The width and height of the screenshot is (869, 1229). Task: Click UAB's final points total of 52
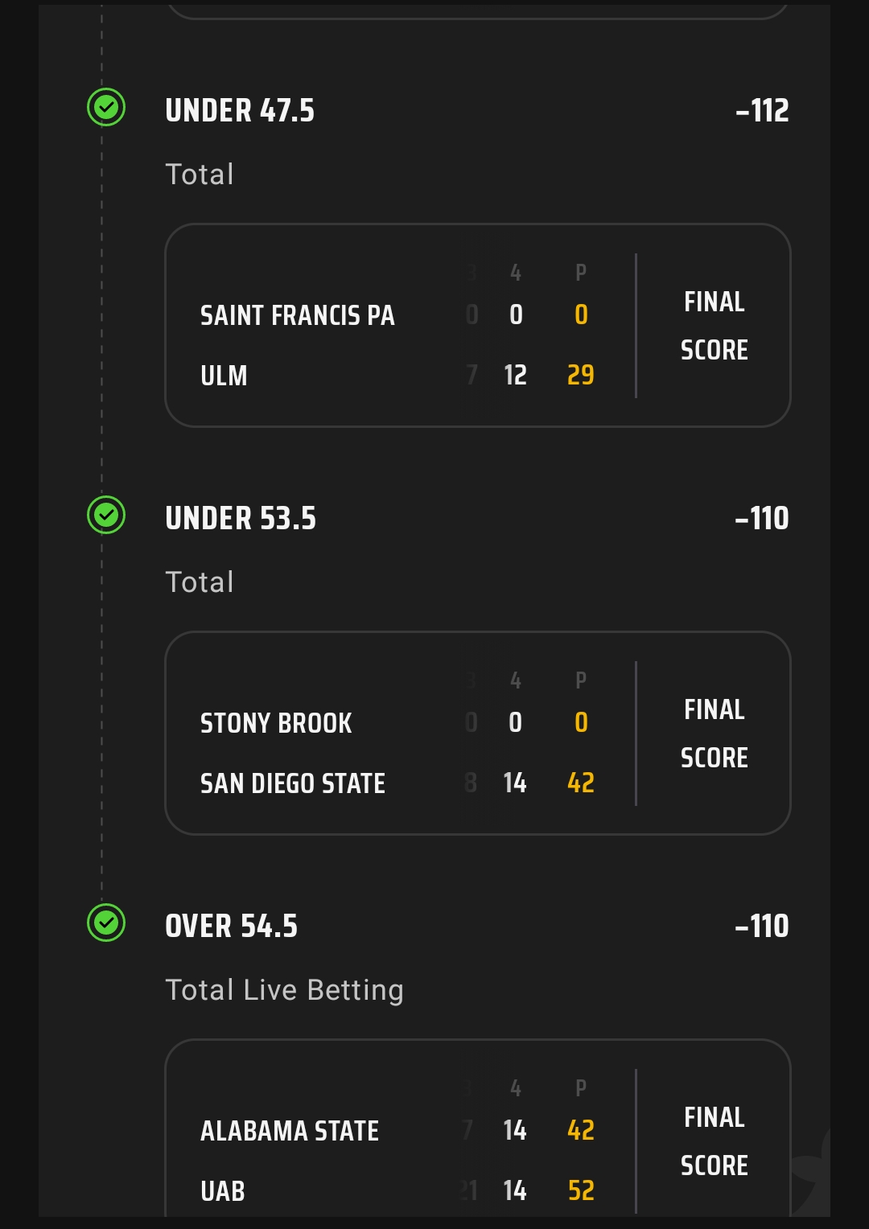click(x=581, y=1191)
